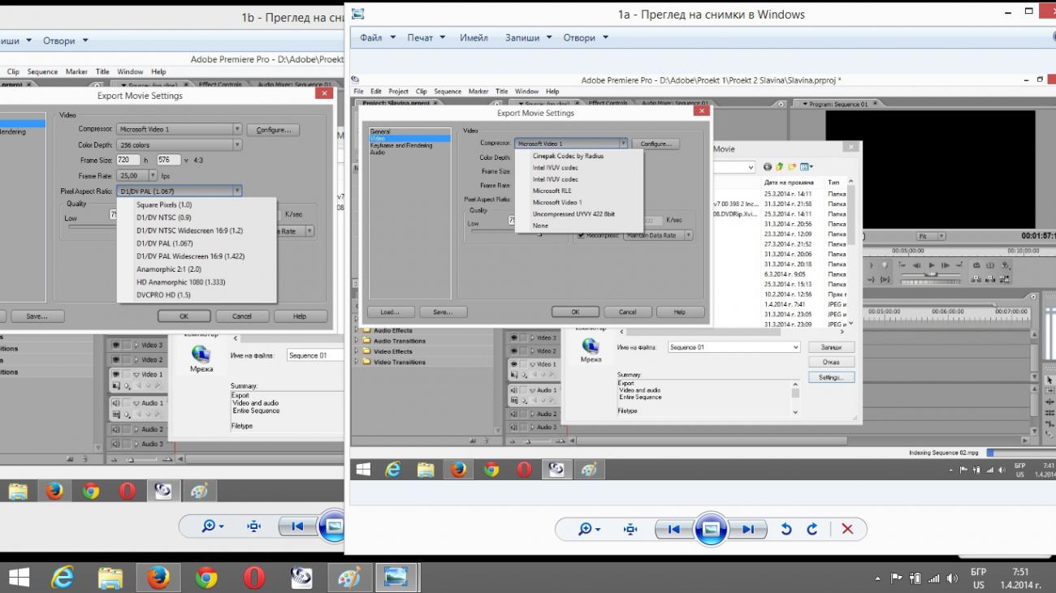The image size is (1056, 593).
Task: Open the Color Depth dropdown in 1b
Action: 237,144
